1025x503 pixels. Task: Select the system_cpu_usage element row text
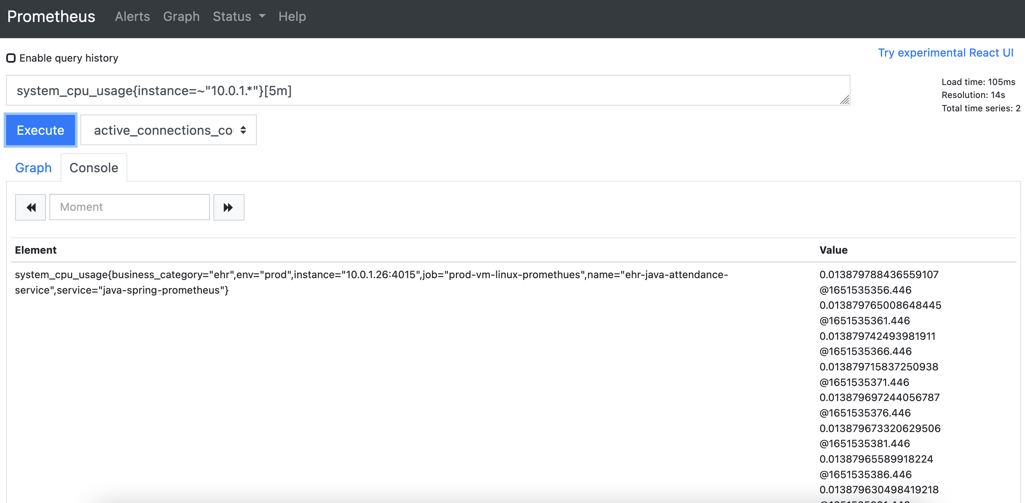pos(371,282)
